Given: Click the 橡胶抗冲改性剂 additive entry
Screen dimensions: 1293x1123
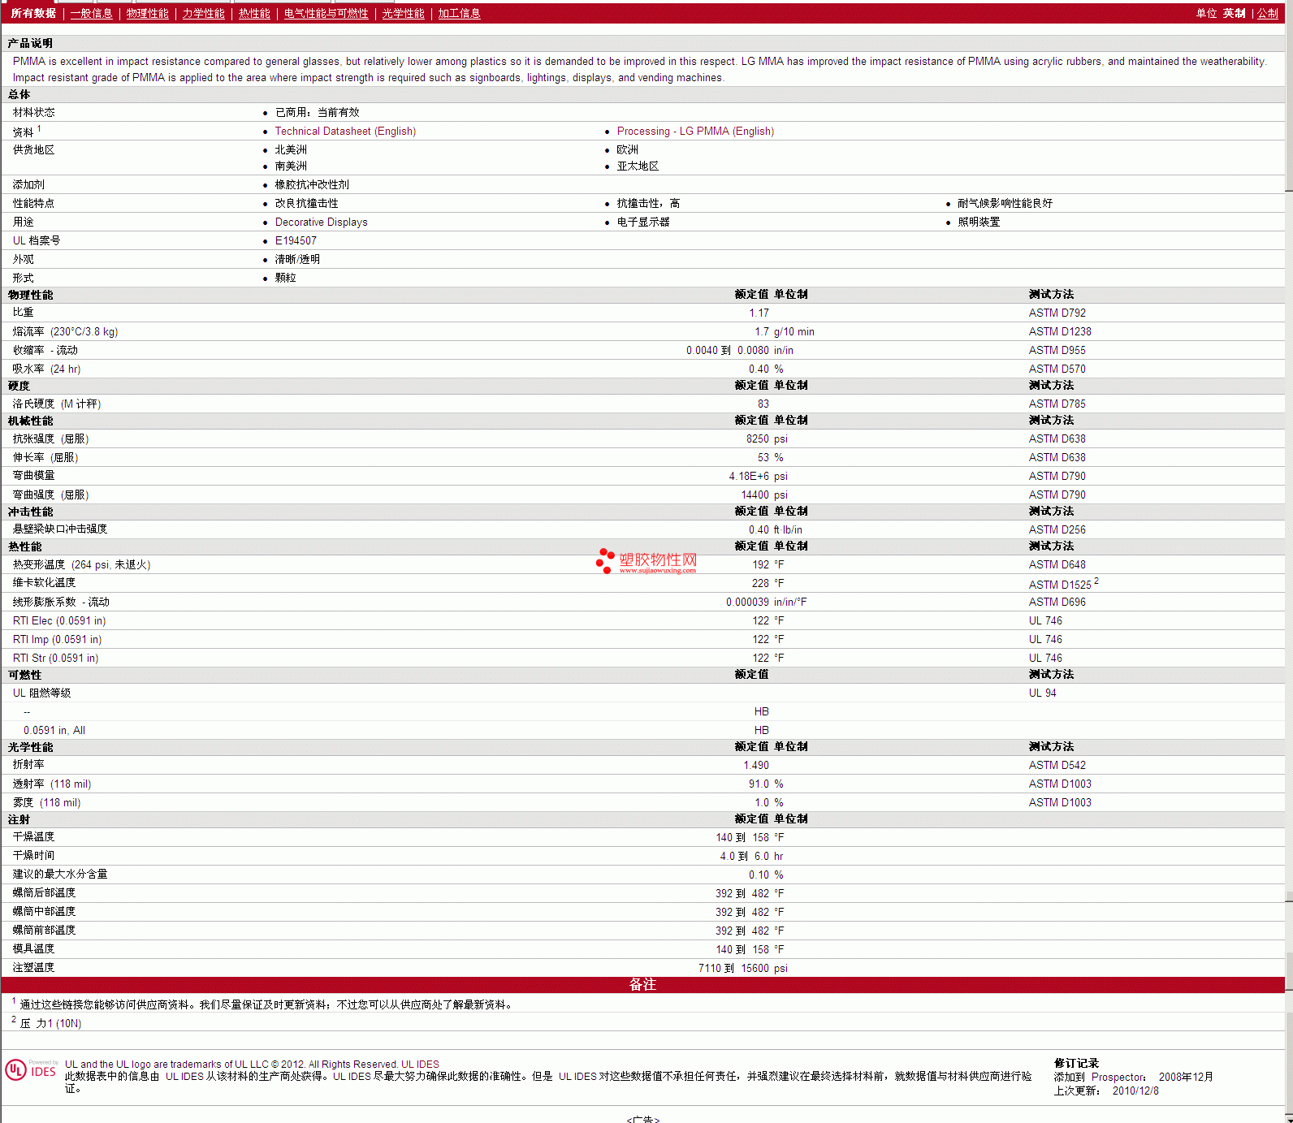Looking at the screenshot, I should (312, 185).
